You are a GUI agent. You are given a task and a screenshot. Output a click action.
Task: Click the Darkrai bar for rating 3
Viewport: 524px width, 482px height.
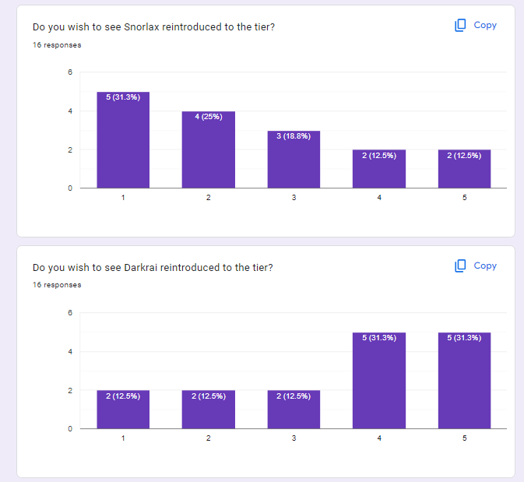point(294,410)
